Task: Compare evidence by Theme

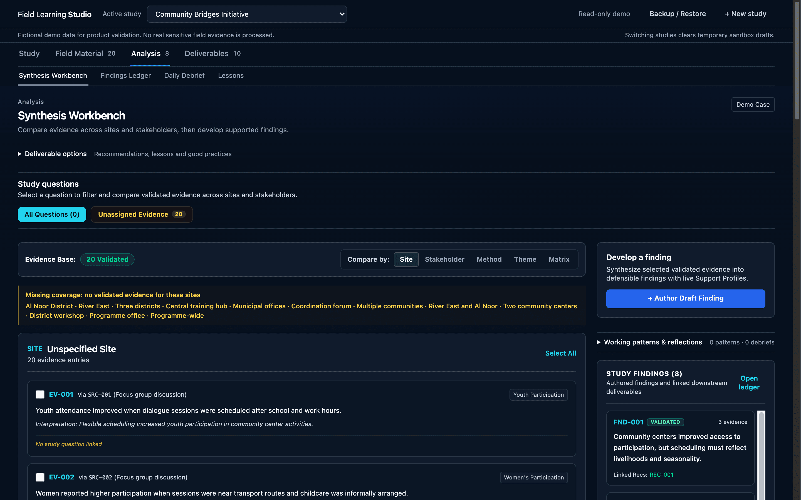Action: [525, 259]
